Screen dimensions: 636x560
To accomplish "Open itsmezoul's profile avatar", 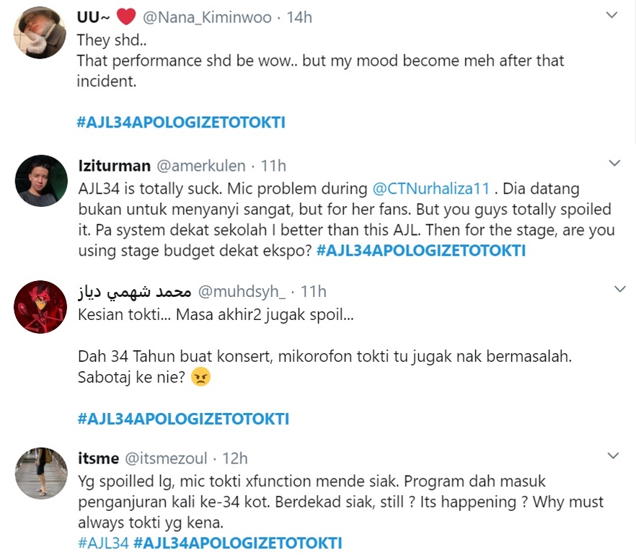I will tap(41, 474).
